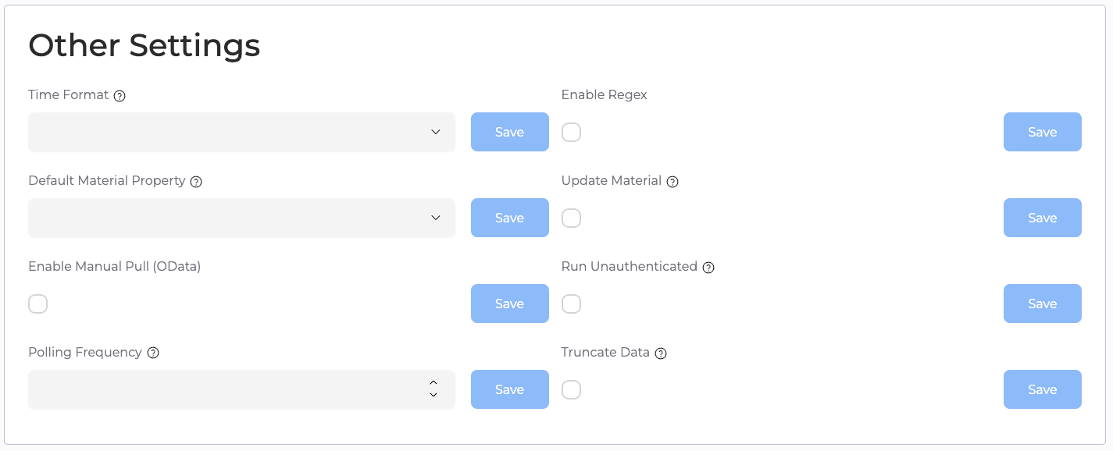
Task: Enable the Regex checkbox
Action: pyautogui.click(x=571, y=132)
